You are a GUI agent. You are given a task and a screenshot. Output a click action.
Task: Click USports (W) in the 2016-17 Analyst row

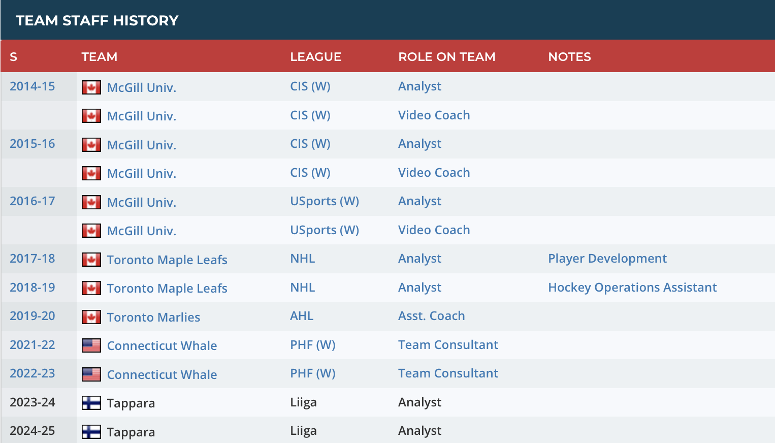[324, 201]
